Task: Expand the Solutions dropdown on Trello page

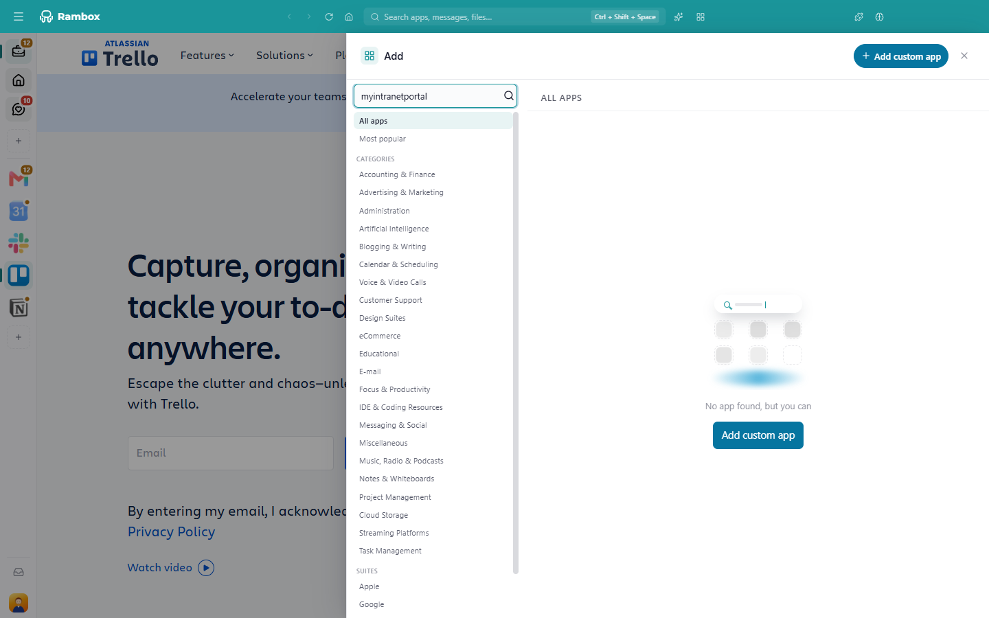Action: coord(284,56)
